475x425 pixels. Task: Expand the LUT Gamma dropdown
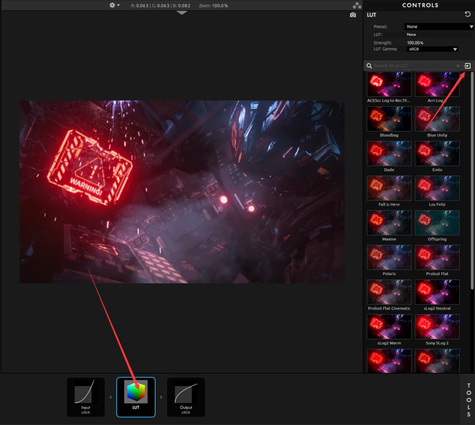pos(433,50)
